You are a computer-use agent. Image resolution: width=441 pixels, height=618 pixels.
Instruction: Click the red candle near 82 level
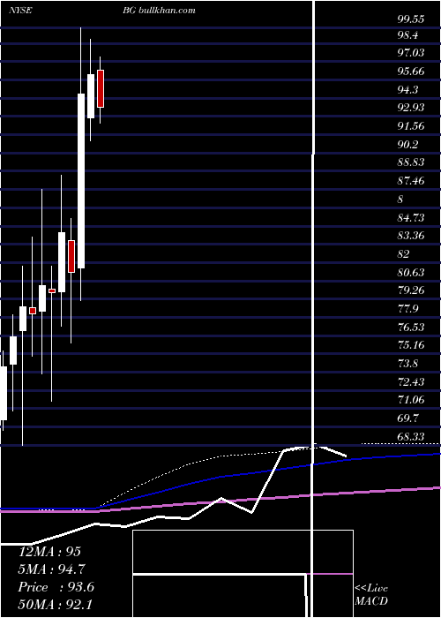[x=71, y=256]
